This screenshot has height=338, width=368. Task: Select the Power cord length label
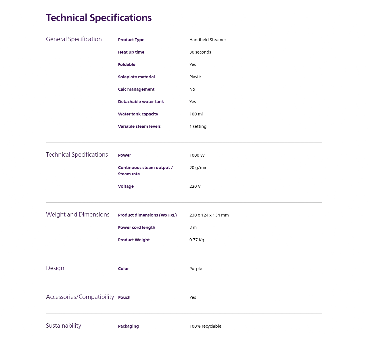pyautogui.click(x=137, y=227)
